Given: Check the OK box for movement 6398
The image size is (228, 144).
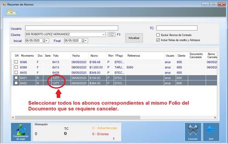Looking at the screenshot, I should click(x=16, y=62).
